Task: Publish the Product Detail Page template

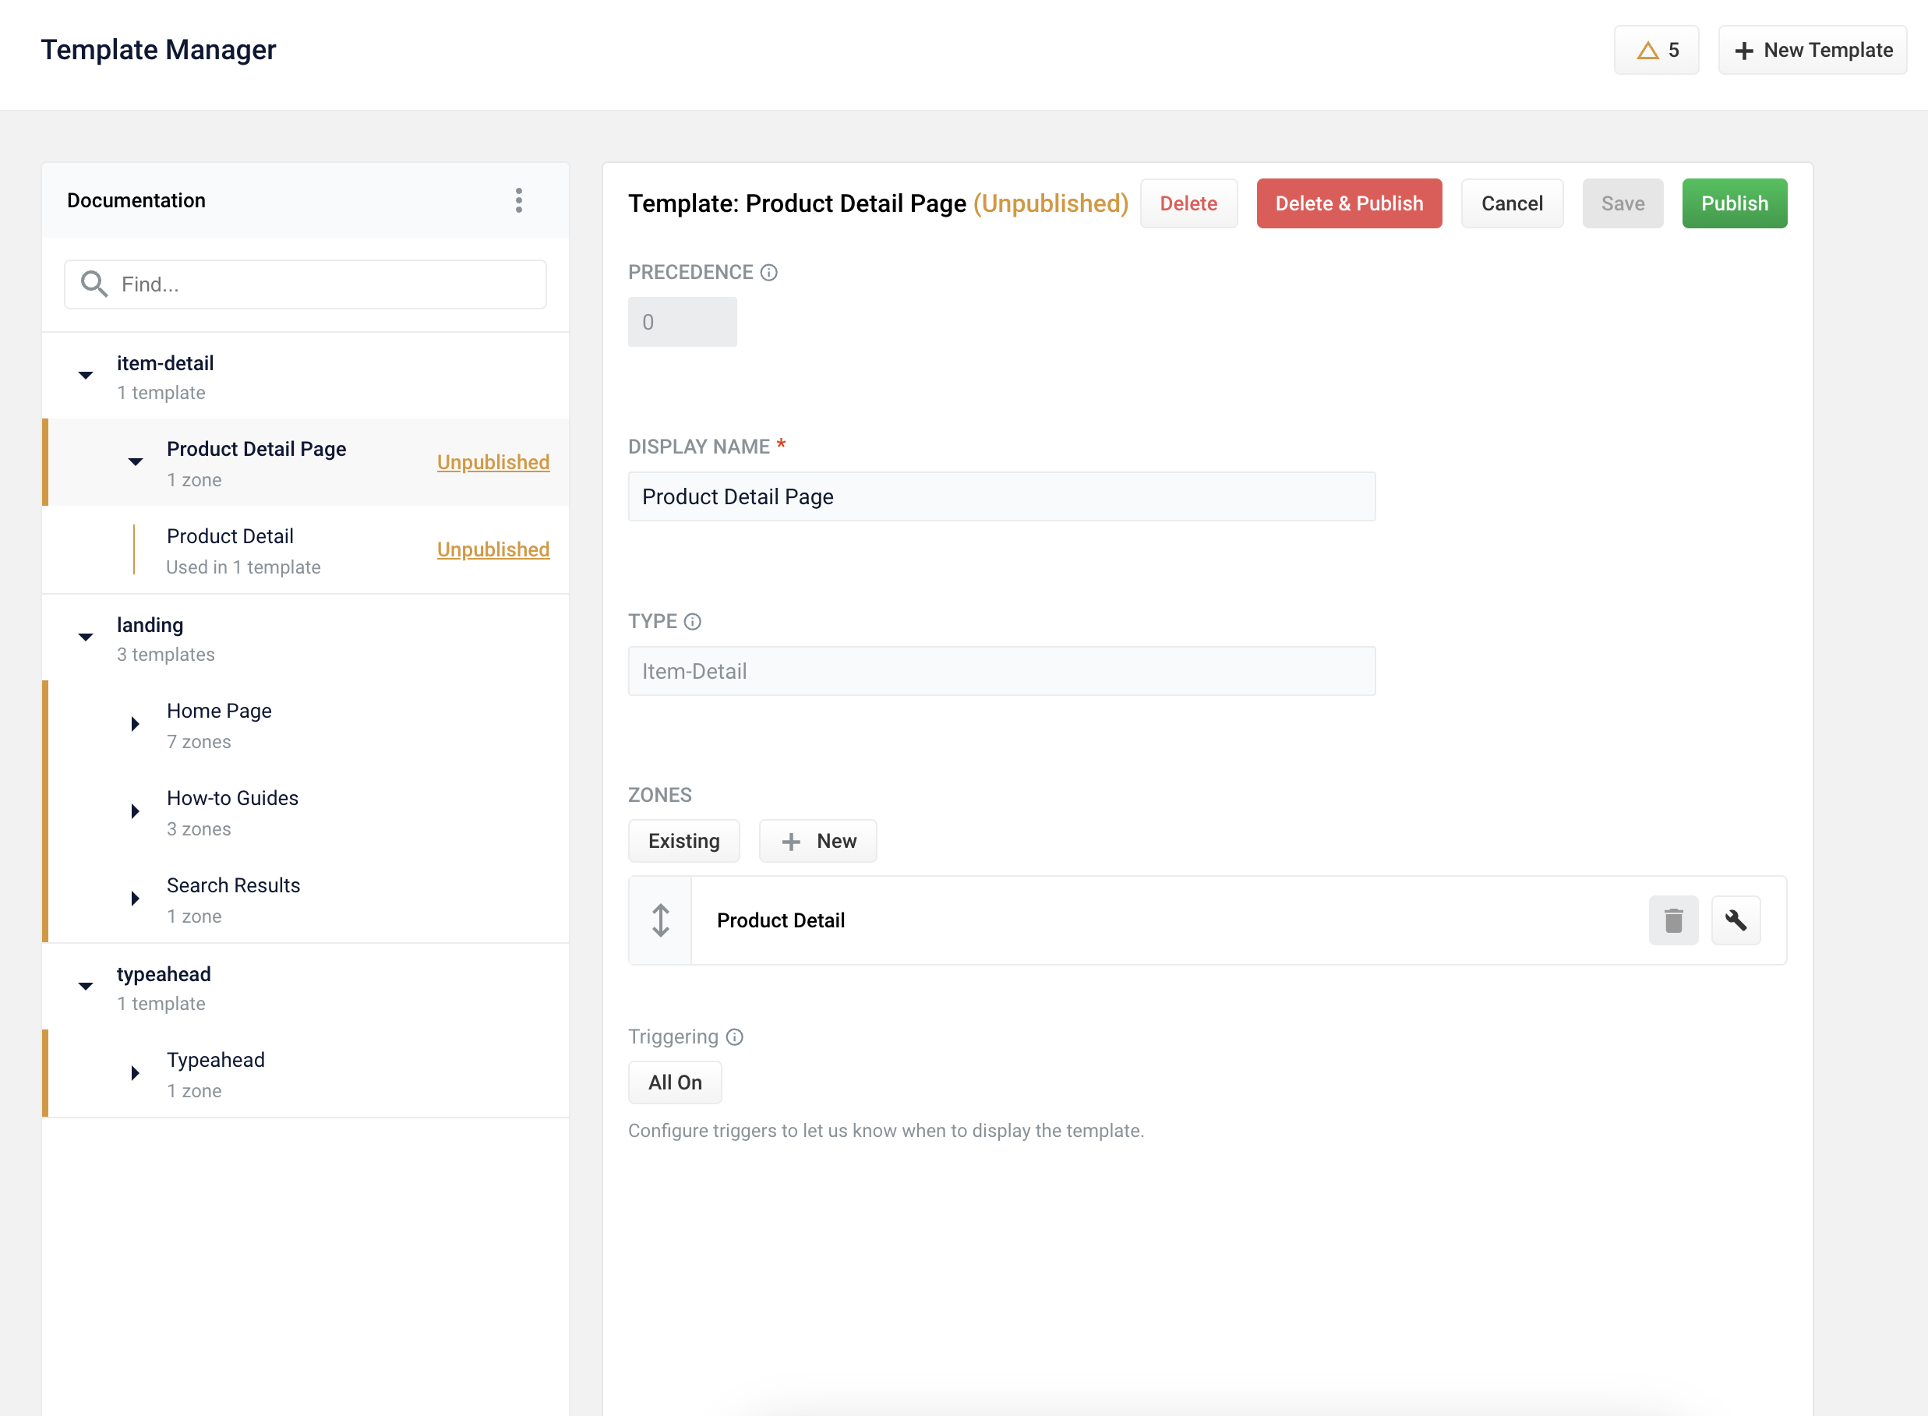Action: (1733, 203)
